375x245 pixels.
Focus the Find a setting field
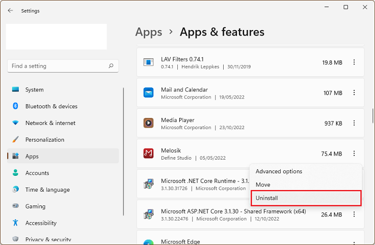63,66
